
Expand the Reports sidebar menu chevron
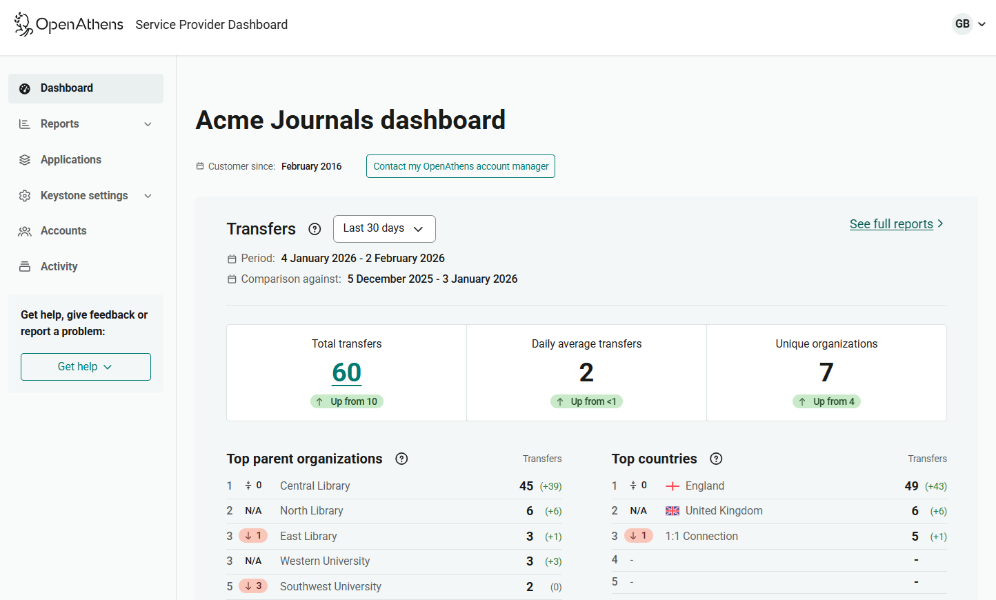click(148, 123)
